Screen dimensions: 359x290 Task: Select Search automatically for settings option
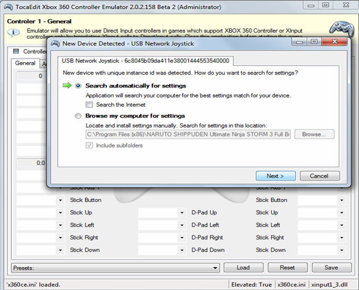click(78, 86)
